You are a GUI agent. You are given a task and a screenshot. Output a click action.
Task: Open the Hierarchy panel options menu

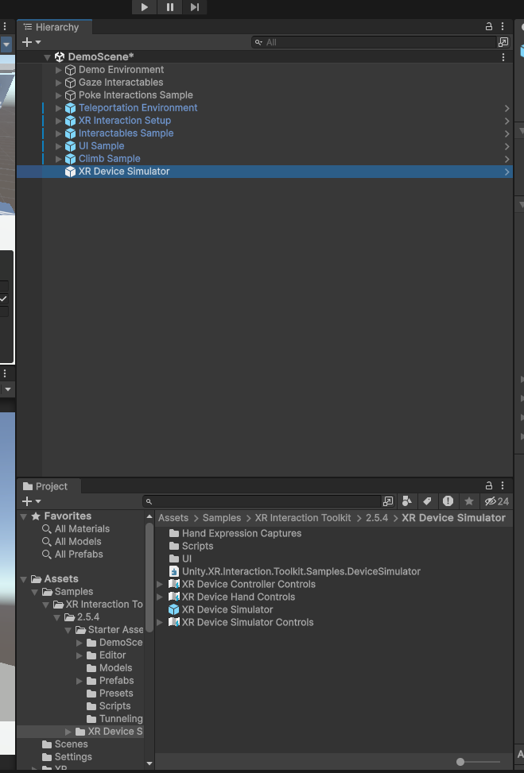click(x=503, y=27)
